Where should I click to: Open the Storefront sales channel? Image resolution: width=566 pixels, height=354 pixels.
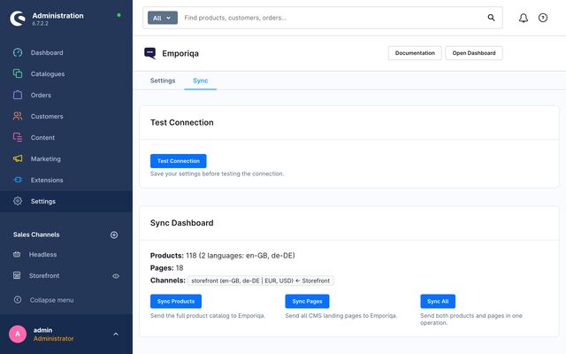click(x=44, y=275)
